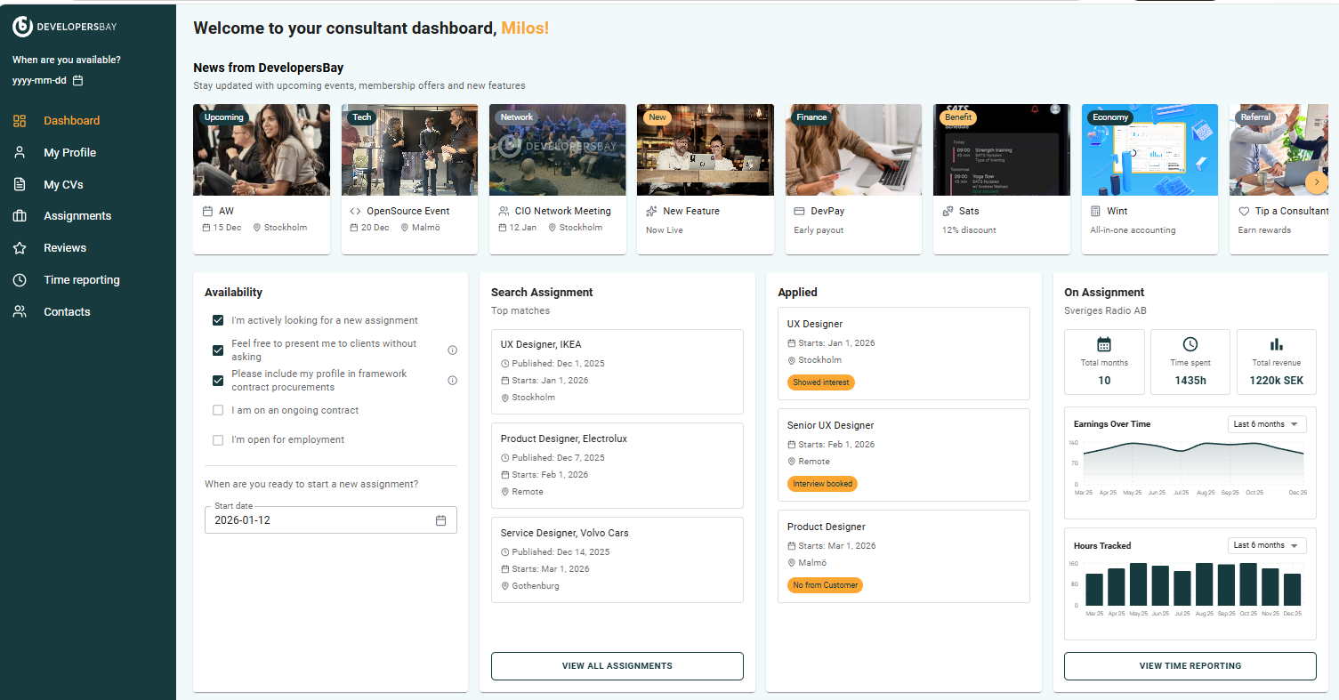Open Contacts from the sidebar
The image size is (1339, 700).
pos(67,312)
